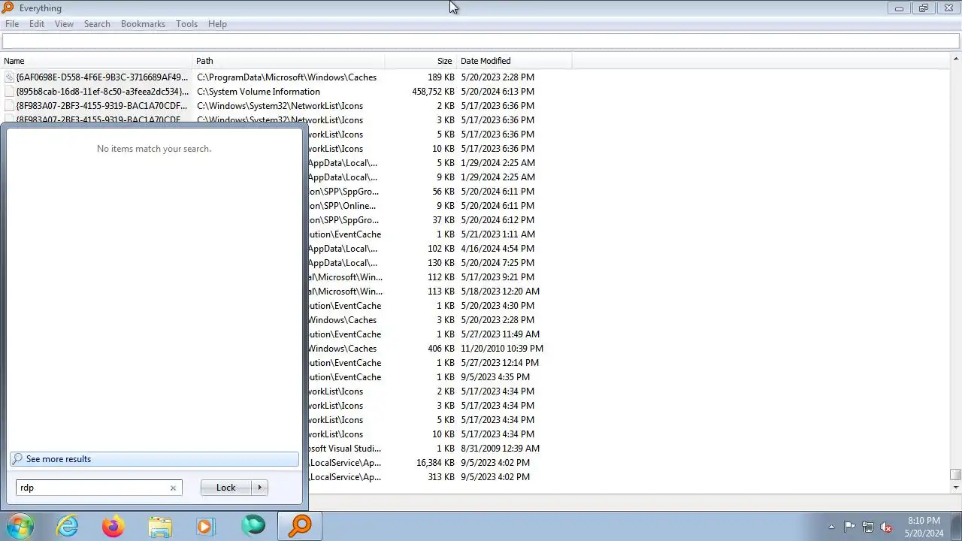The width and height of the screenshot is (962, 541).
Task: Sort by the Name column header
Action: tap(96, 61)
